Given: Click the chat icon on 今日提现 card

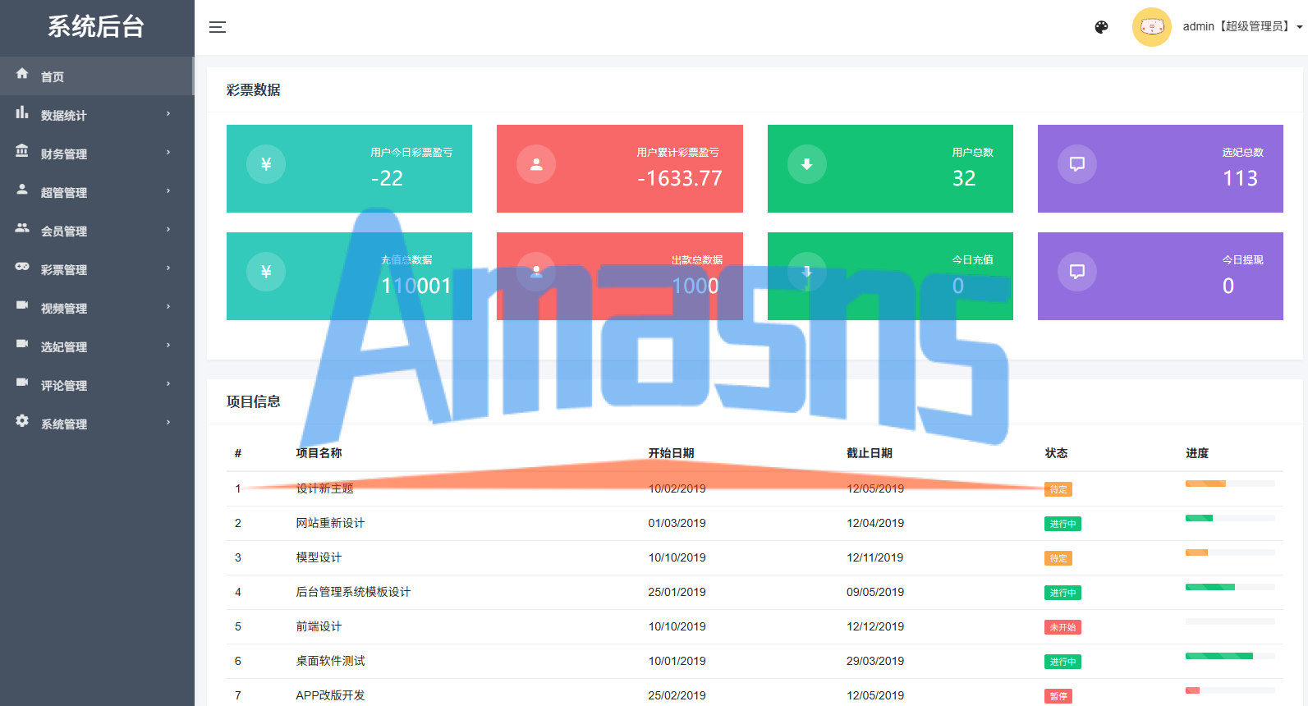Looking at the screenshot, I should click(1077, 272).
